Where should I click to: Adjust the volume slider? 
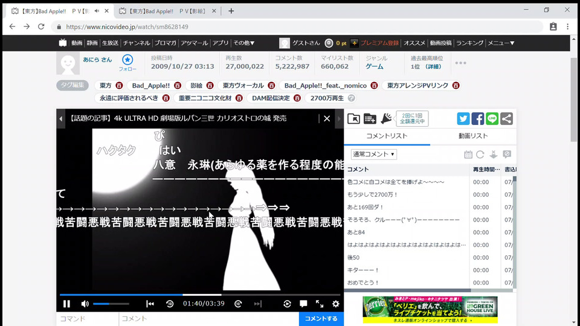coord(111,304)
